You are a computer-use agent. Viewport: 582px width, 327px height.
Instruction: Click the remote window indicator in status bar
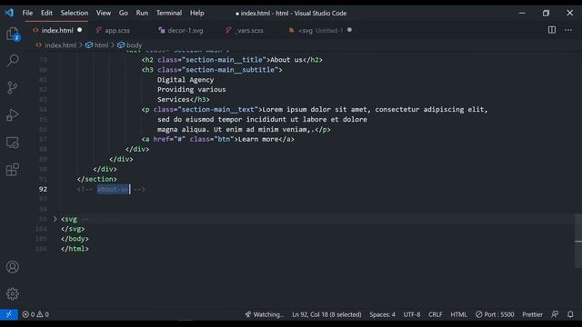click(x=9, y=314)
